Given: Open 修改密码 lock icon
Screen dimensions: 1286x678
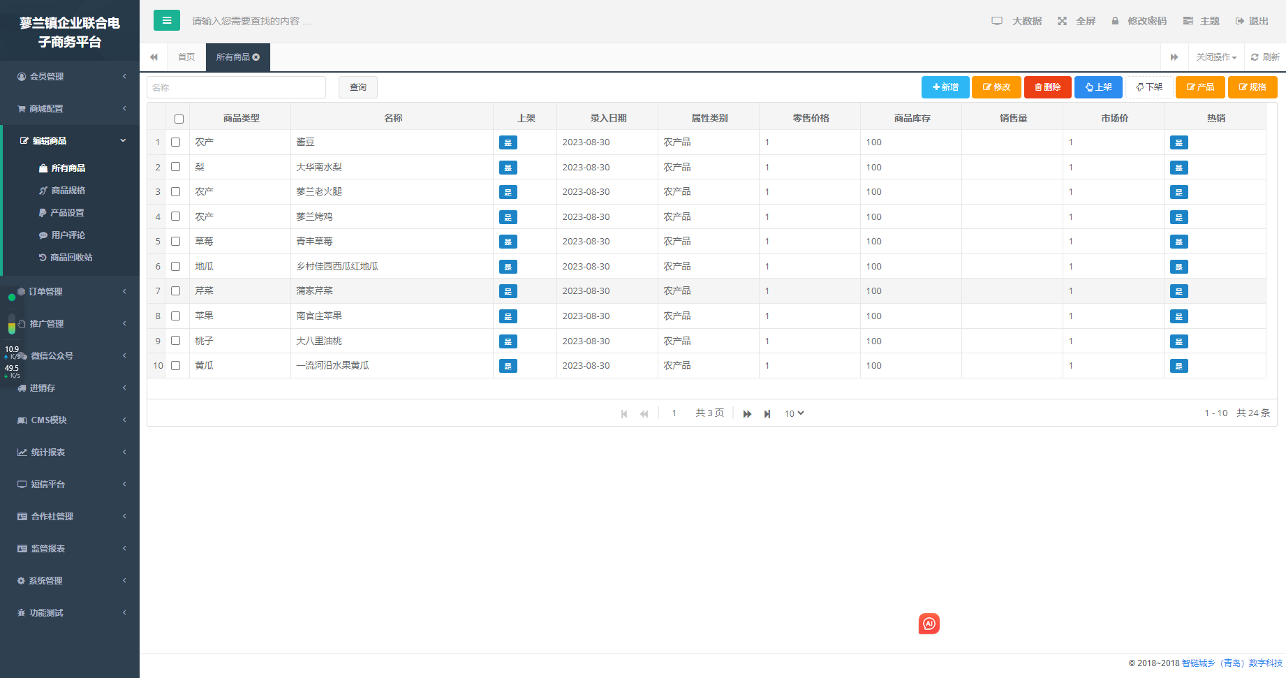Looking at the screenshot, I should 1115,21.
